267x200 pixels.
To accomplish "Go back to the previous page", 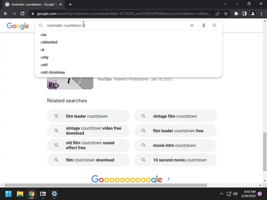I will (6, 14).
